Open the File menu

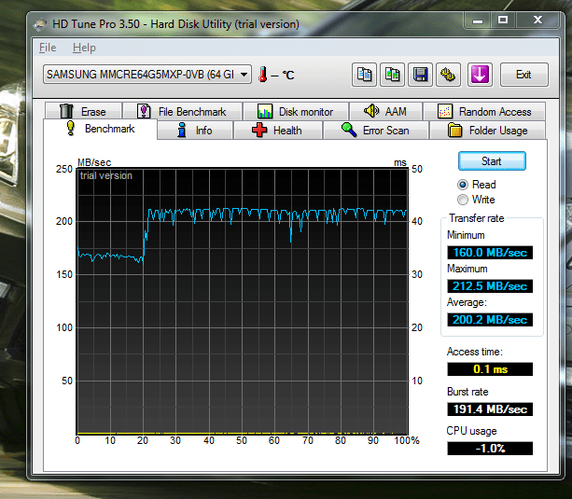pos(48,48)
